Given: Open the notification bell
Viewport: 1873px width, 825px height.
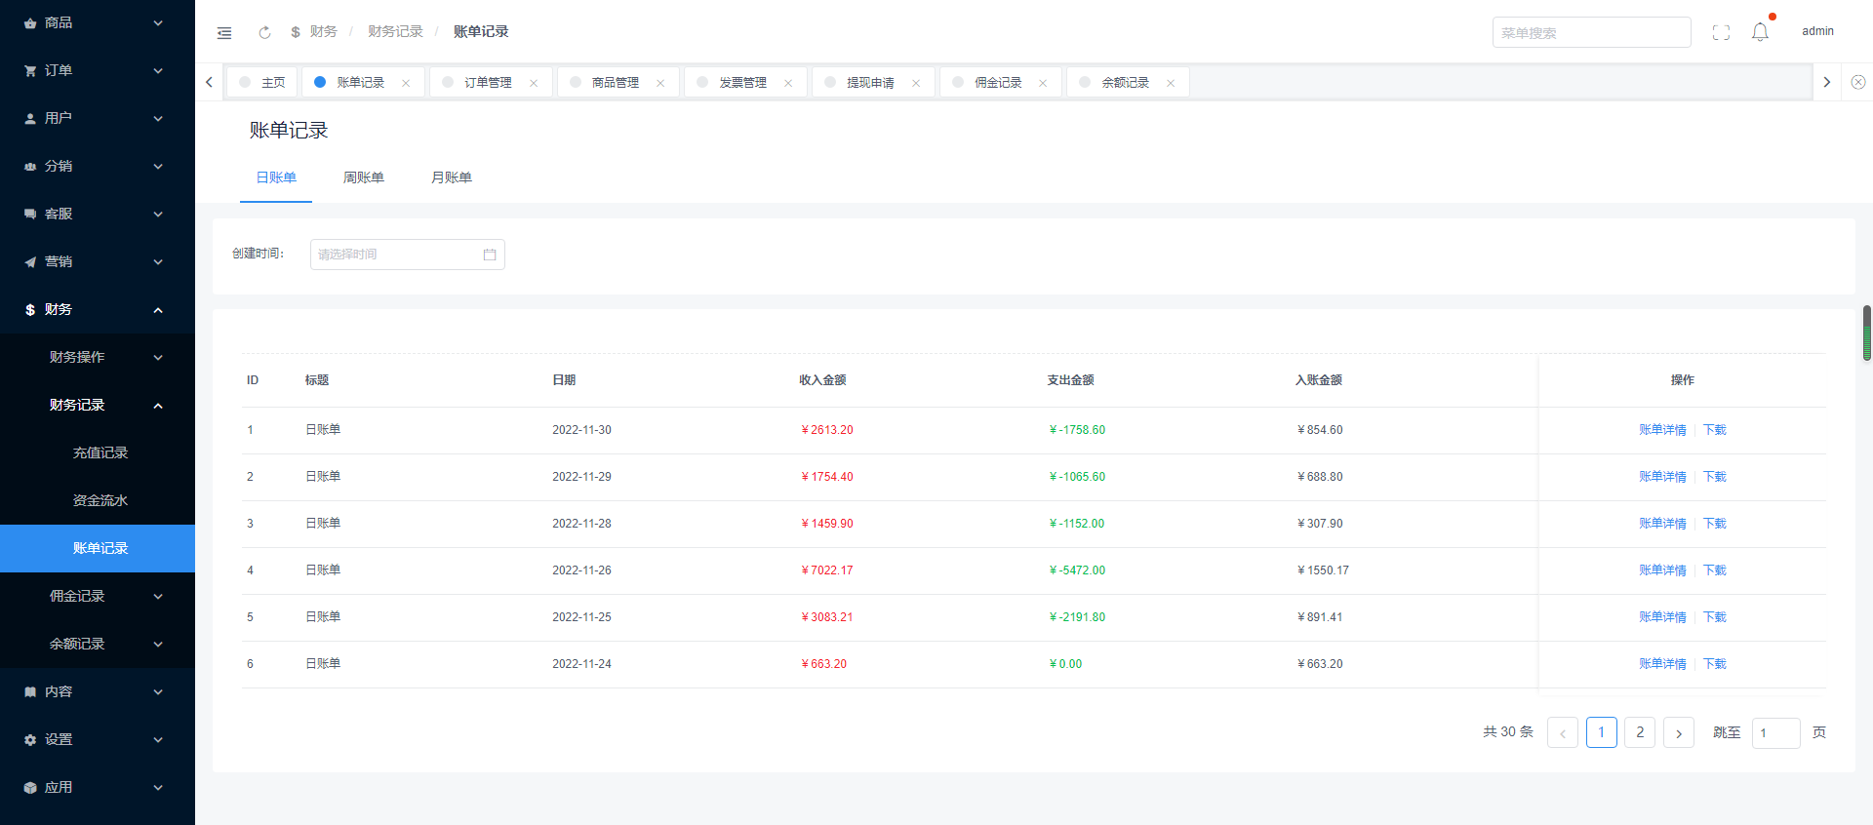Looking at the screenshot, I should click(x=1760, y=32).
